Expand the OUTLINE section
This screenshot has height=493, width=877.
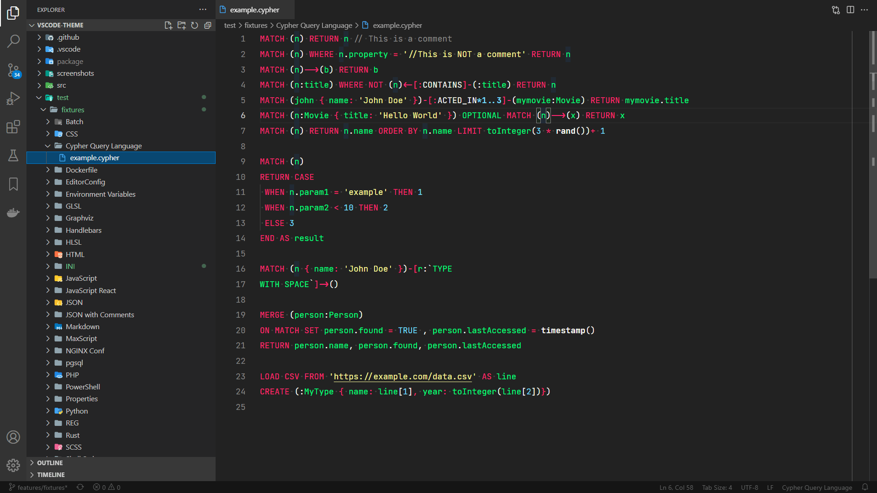[50, 462]
